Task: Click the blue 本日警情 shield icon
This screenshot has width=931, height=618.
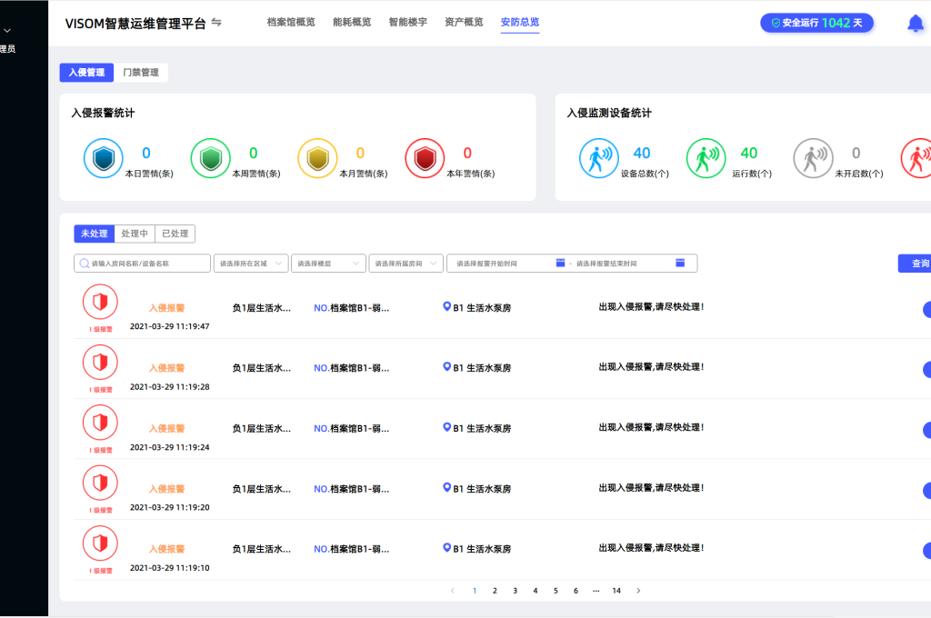Action: click(103, 158)
